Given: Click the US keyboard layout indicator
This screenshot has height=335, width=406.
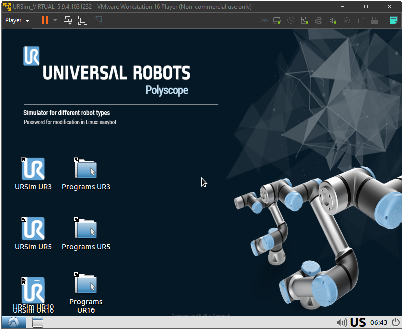Looking at the screenshot, I should click(358, 322).
